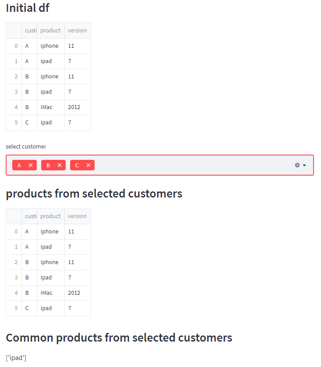The height and width of the screenshot is (367, 321).
Task: Open the select customer dropdown arrow
Action: coord(304,165)
